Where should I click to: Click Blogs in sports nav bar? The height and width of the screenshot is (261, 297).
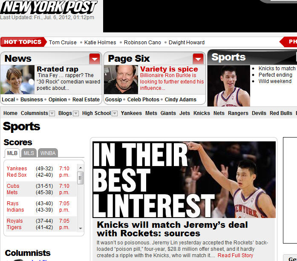pos(65,113)
